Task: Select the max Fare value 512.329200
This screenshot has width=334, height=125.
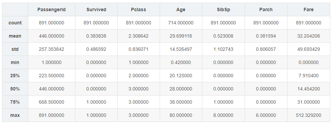Action: coord(308,115)
